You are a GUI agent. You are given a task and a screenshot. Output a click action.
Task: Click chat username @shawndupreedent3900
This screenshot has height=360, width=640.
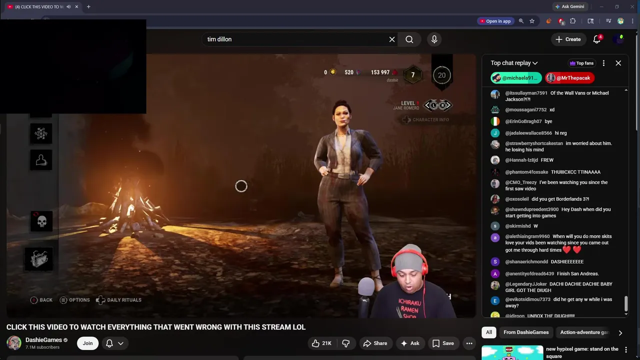click(531, 209)
